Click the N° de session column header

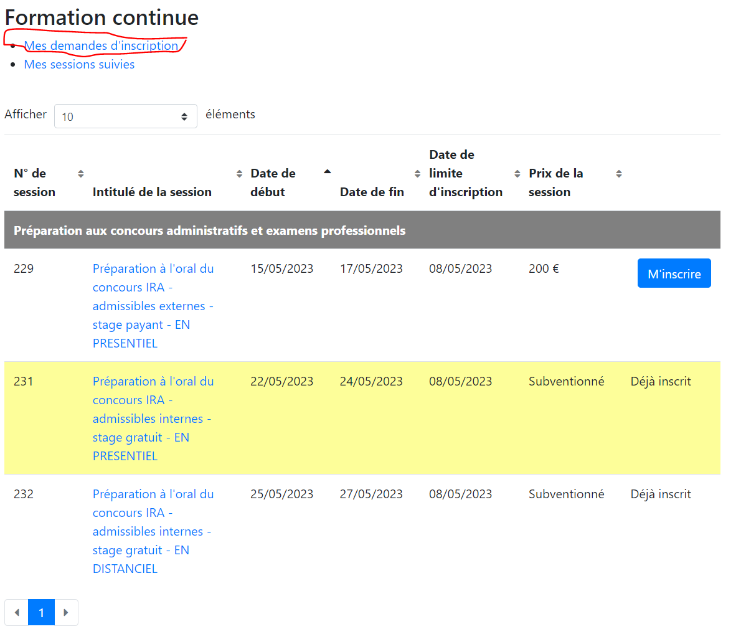coord(34,182)
